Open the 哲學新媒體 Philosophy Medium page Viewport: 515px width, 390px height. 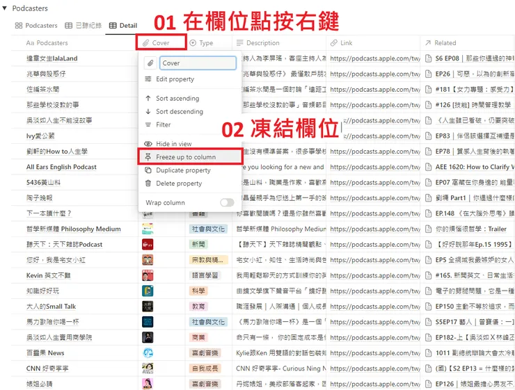74,229
